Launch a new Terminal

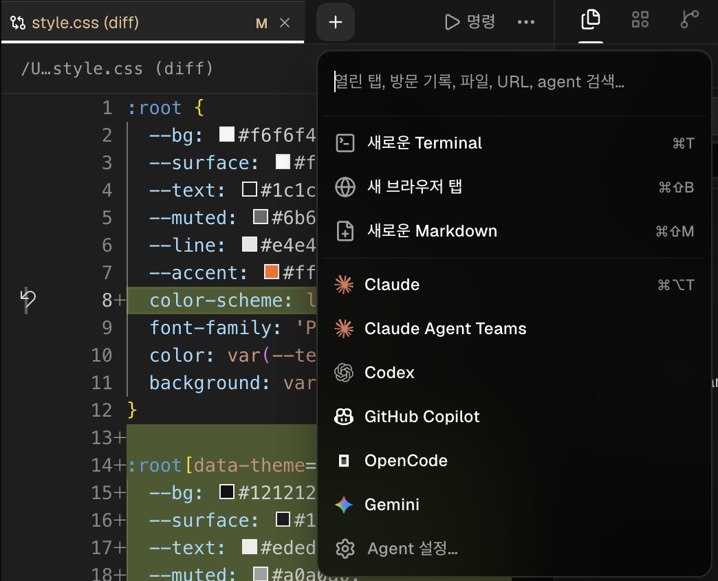point(514,143)
